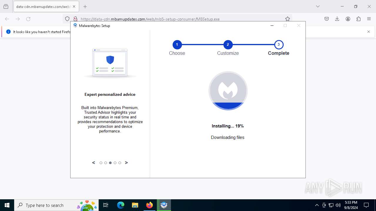The image size is (376, 211).
Task: Click step 3 Complete circle
Action: pyautogui.click(x=278, y=45)
